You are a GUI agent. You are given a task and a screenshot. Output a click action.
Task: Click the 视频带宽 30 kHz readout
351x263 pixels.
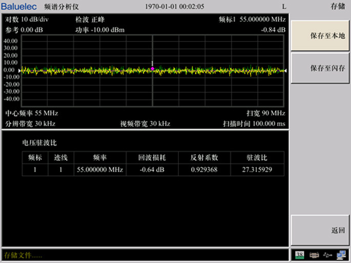point(145,124)
